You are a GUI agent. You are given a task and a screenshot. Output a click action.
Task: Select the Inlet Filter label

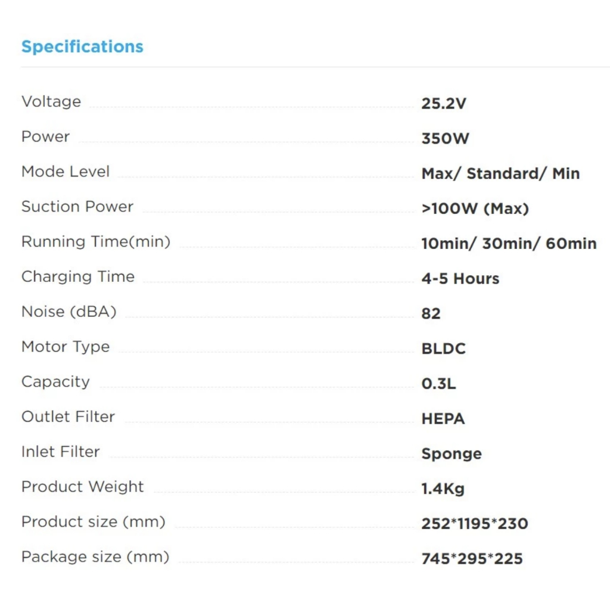(x=61, y=452)
